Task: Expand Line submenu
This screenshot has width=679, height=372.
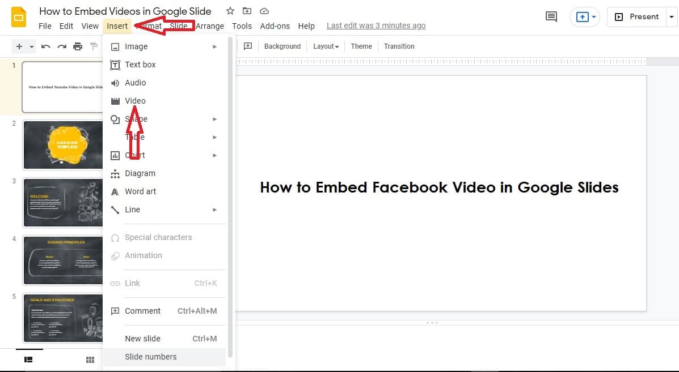Action: pyautogui.click(x=164, y=209)
